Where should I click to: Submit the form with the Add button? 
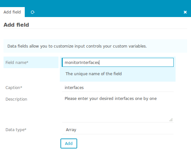tap(69, 143)
